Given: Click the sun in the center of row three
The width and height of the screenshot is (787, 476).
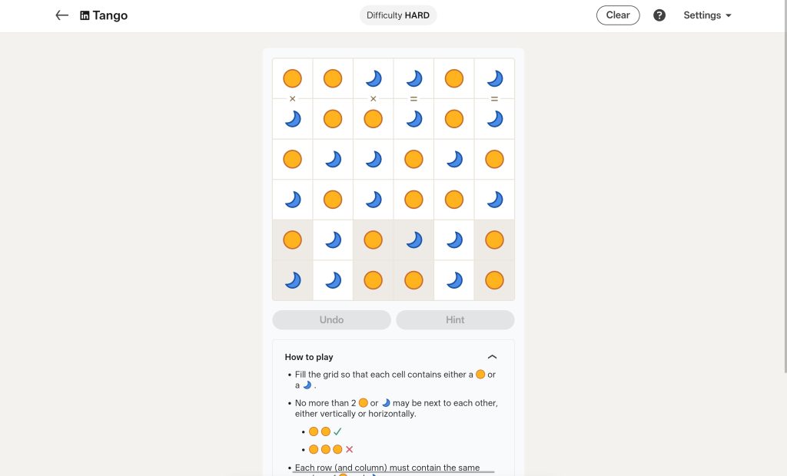Looking at the screenshot, I should coord(413,159).
